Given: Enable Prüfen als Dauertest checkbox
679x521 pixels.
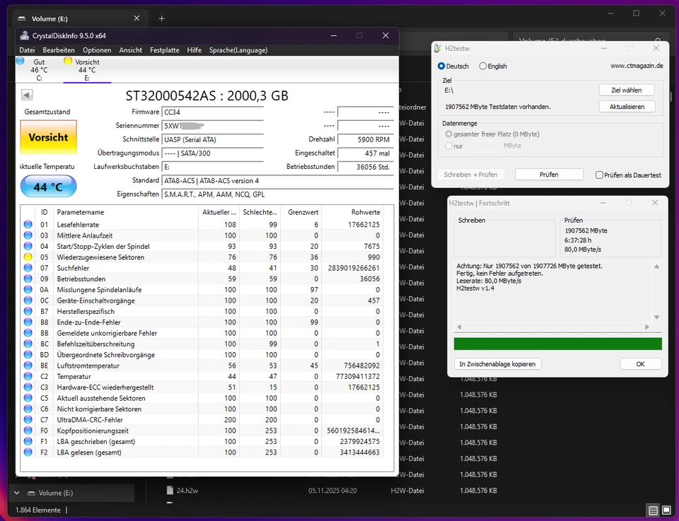Looking at the screenshot, I should [x=600, y=175].
